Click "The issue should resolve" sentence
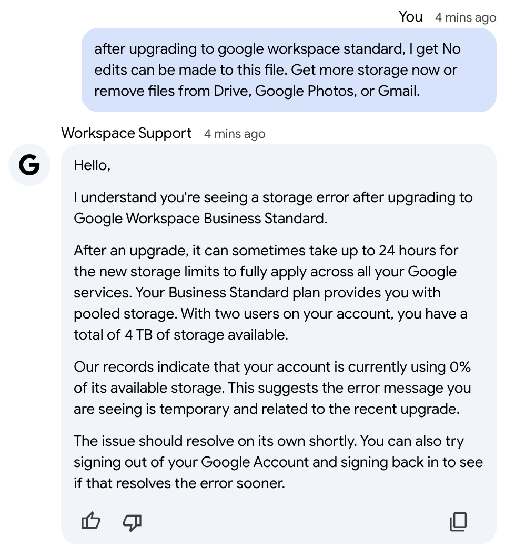The image size is (505, 556). click(x=152, y=441)
